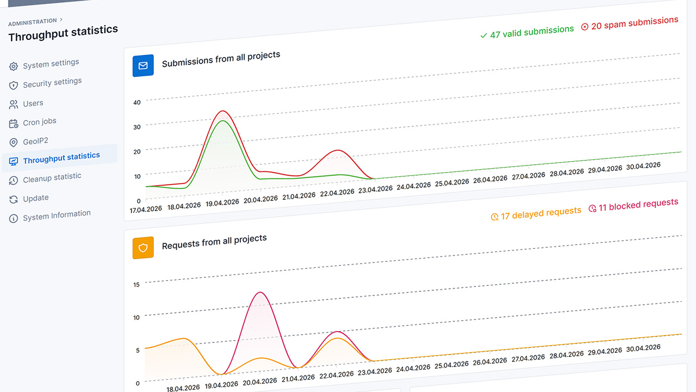Toggle 11 blocked requests legend entry
The height and width of the screenshot is (392, 696).
coord(633,205)
